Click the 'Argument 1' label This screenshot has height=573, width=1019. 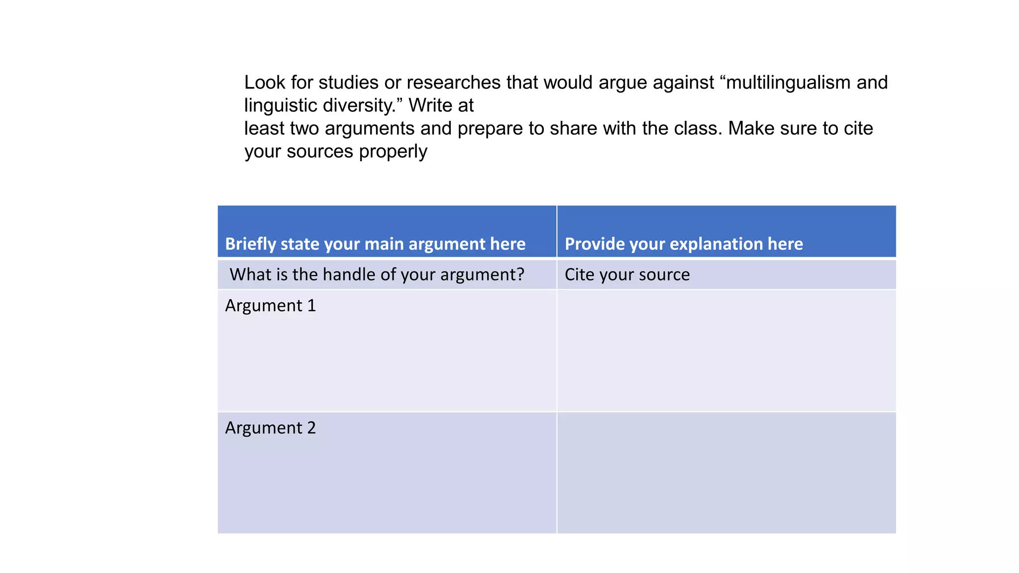click(270, 305)
